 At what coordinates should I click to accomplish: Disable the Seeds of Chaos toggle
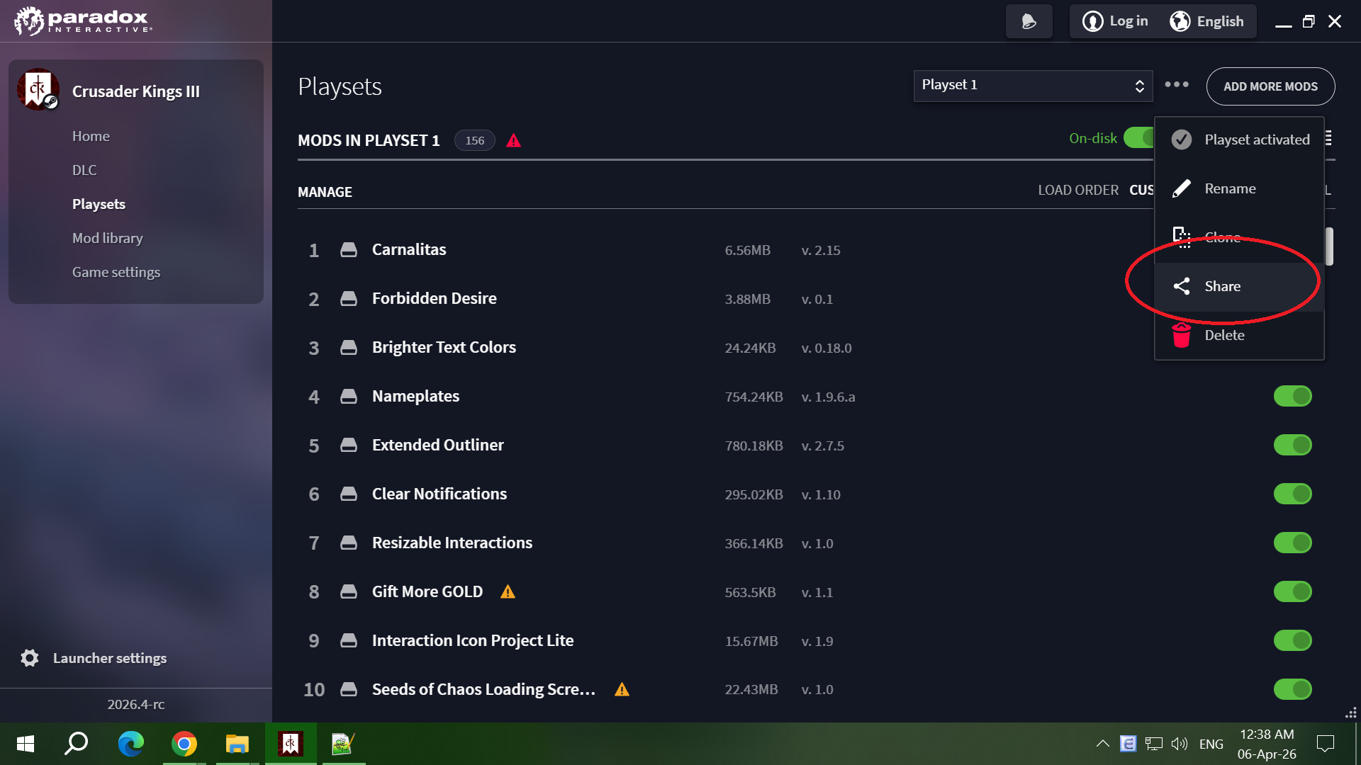[1293, 689]
